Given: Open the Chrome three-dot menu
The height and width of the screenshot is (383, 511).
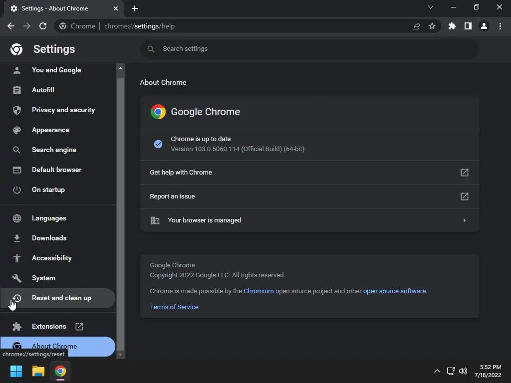Looking at the screenshot, I should 500,26.
